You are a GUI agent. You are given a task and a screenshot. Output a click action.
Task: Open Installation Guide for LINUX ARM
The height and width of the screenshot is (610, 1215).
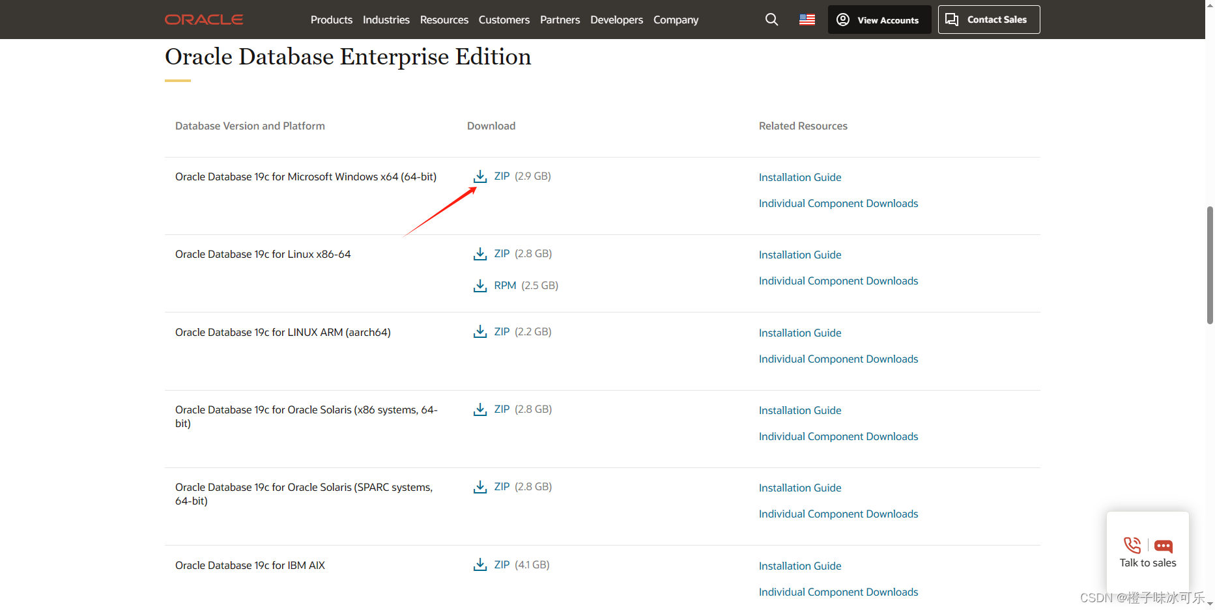click(800, 333)
